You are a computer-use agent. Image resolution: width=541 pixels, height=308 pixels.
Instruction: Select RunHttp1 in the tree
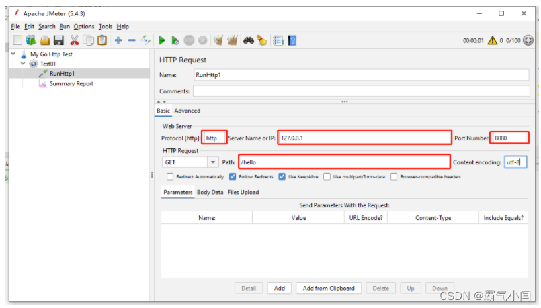[x=62, y=74]
